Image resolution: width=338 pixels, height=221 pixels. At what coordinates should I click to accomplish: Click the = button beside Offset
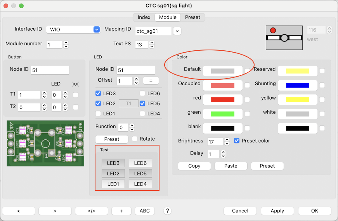tap(151, 81)
